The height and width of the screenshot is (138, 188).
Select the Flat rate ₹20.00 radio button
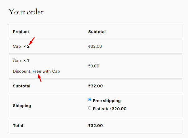tap(90, 108)
